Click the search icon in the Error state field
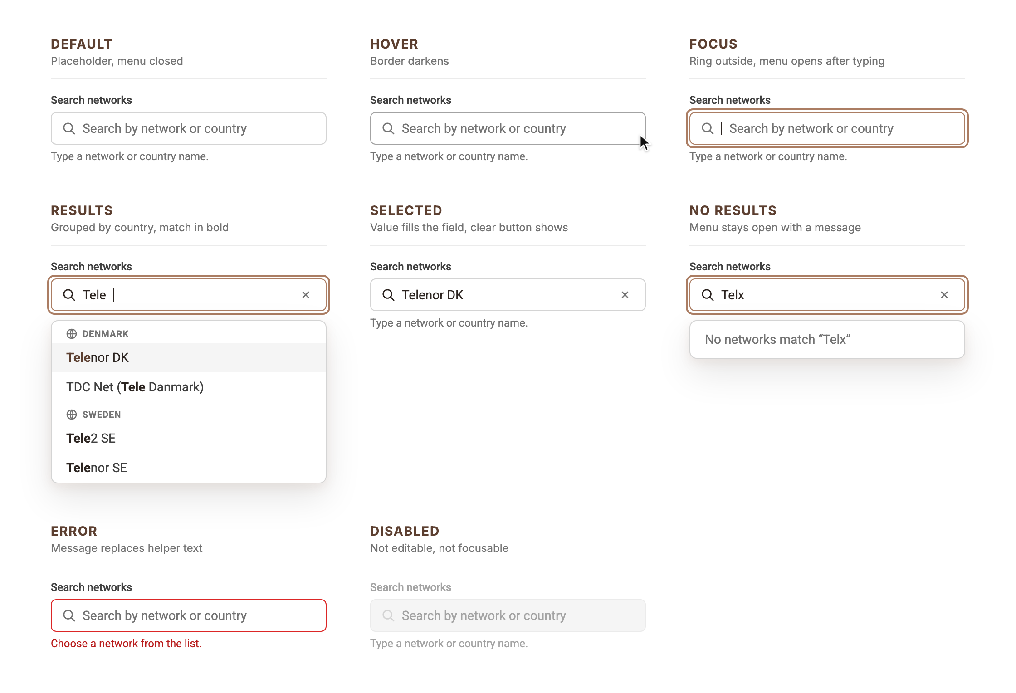The image size is (1016, 693). (x=69, y=615)
